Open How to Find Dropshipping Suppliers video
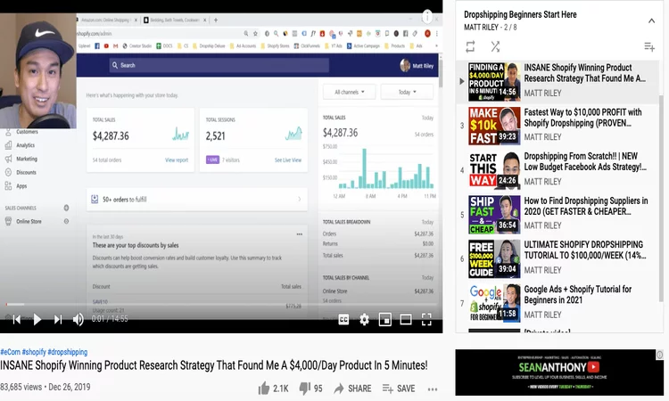Screen dimensions: 669x401 559,215
